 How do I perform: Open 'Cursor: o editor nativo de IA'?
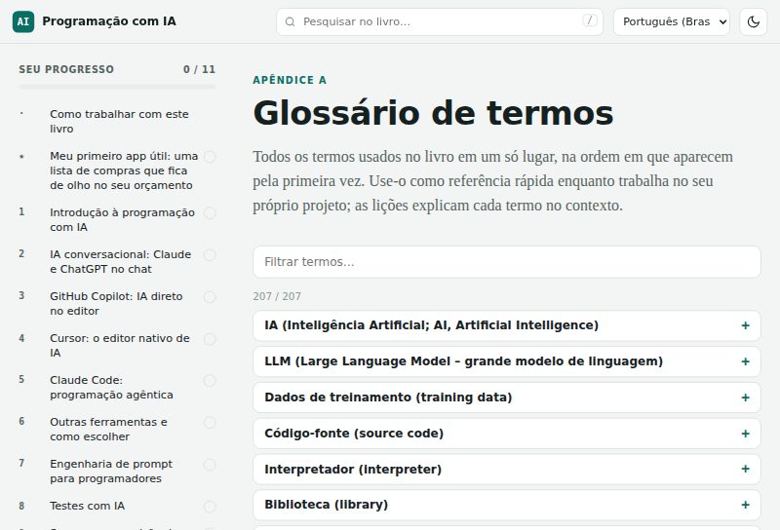coord(119,346)
